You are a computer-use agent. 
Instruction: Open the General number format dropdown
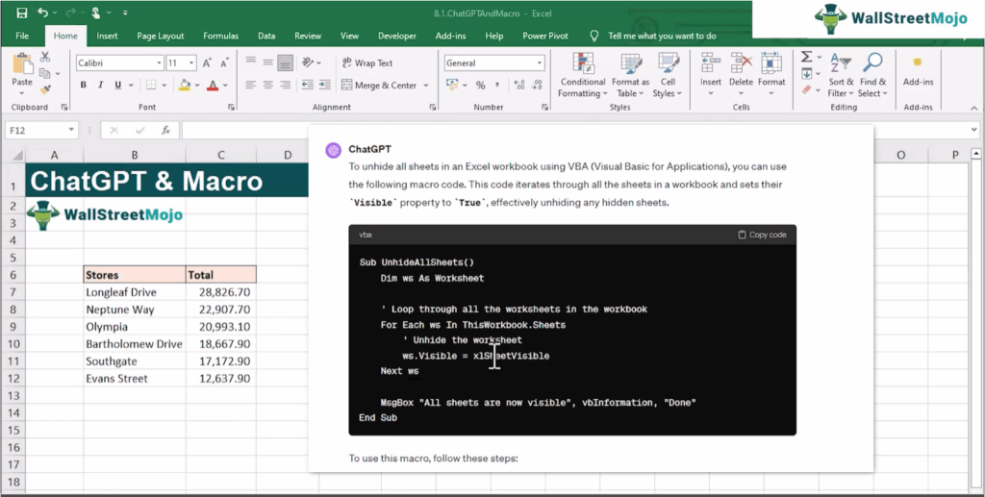[540, 62]
